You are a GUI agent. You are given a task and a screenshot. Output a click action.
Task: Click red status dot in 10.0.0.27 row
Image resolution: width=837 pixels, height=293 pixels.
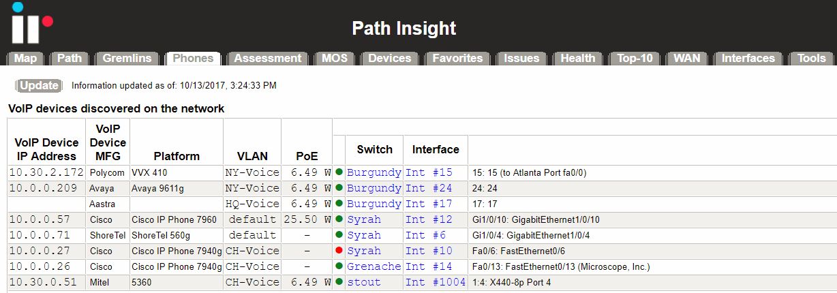click(339, 251)
